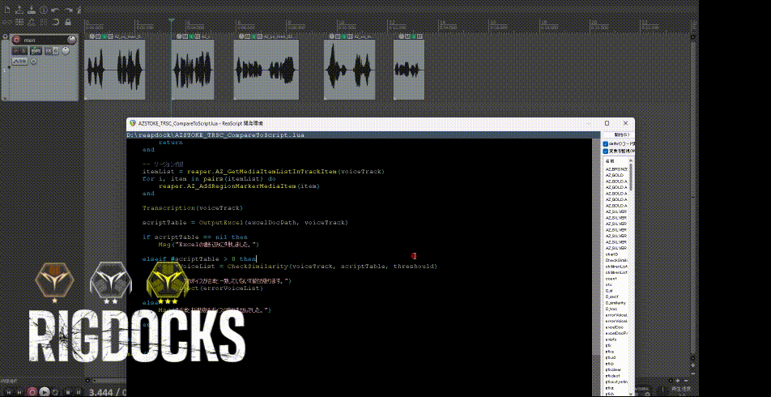Toggle auto-crossfade toolbar icon

[7, 22]
